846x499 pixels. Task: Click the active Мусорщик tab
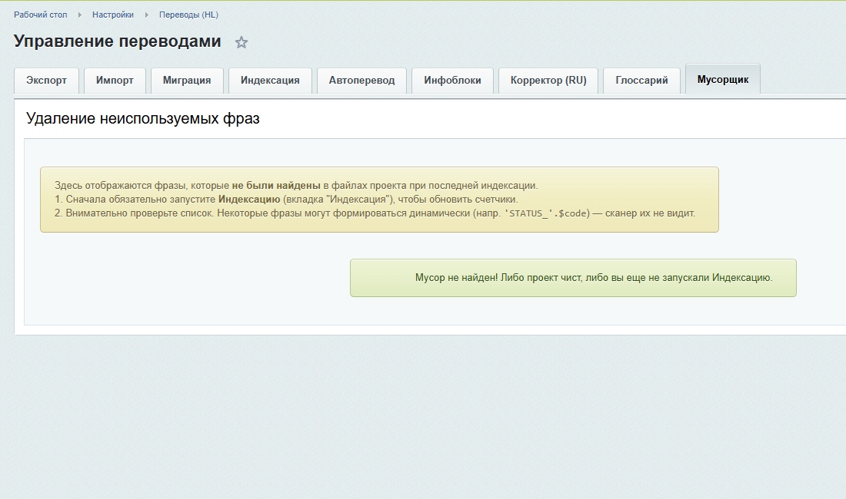pyautogui.click(x=722, y=80)
